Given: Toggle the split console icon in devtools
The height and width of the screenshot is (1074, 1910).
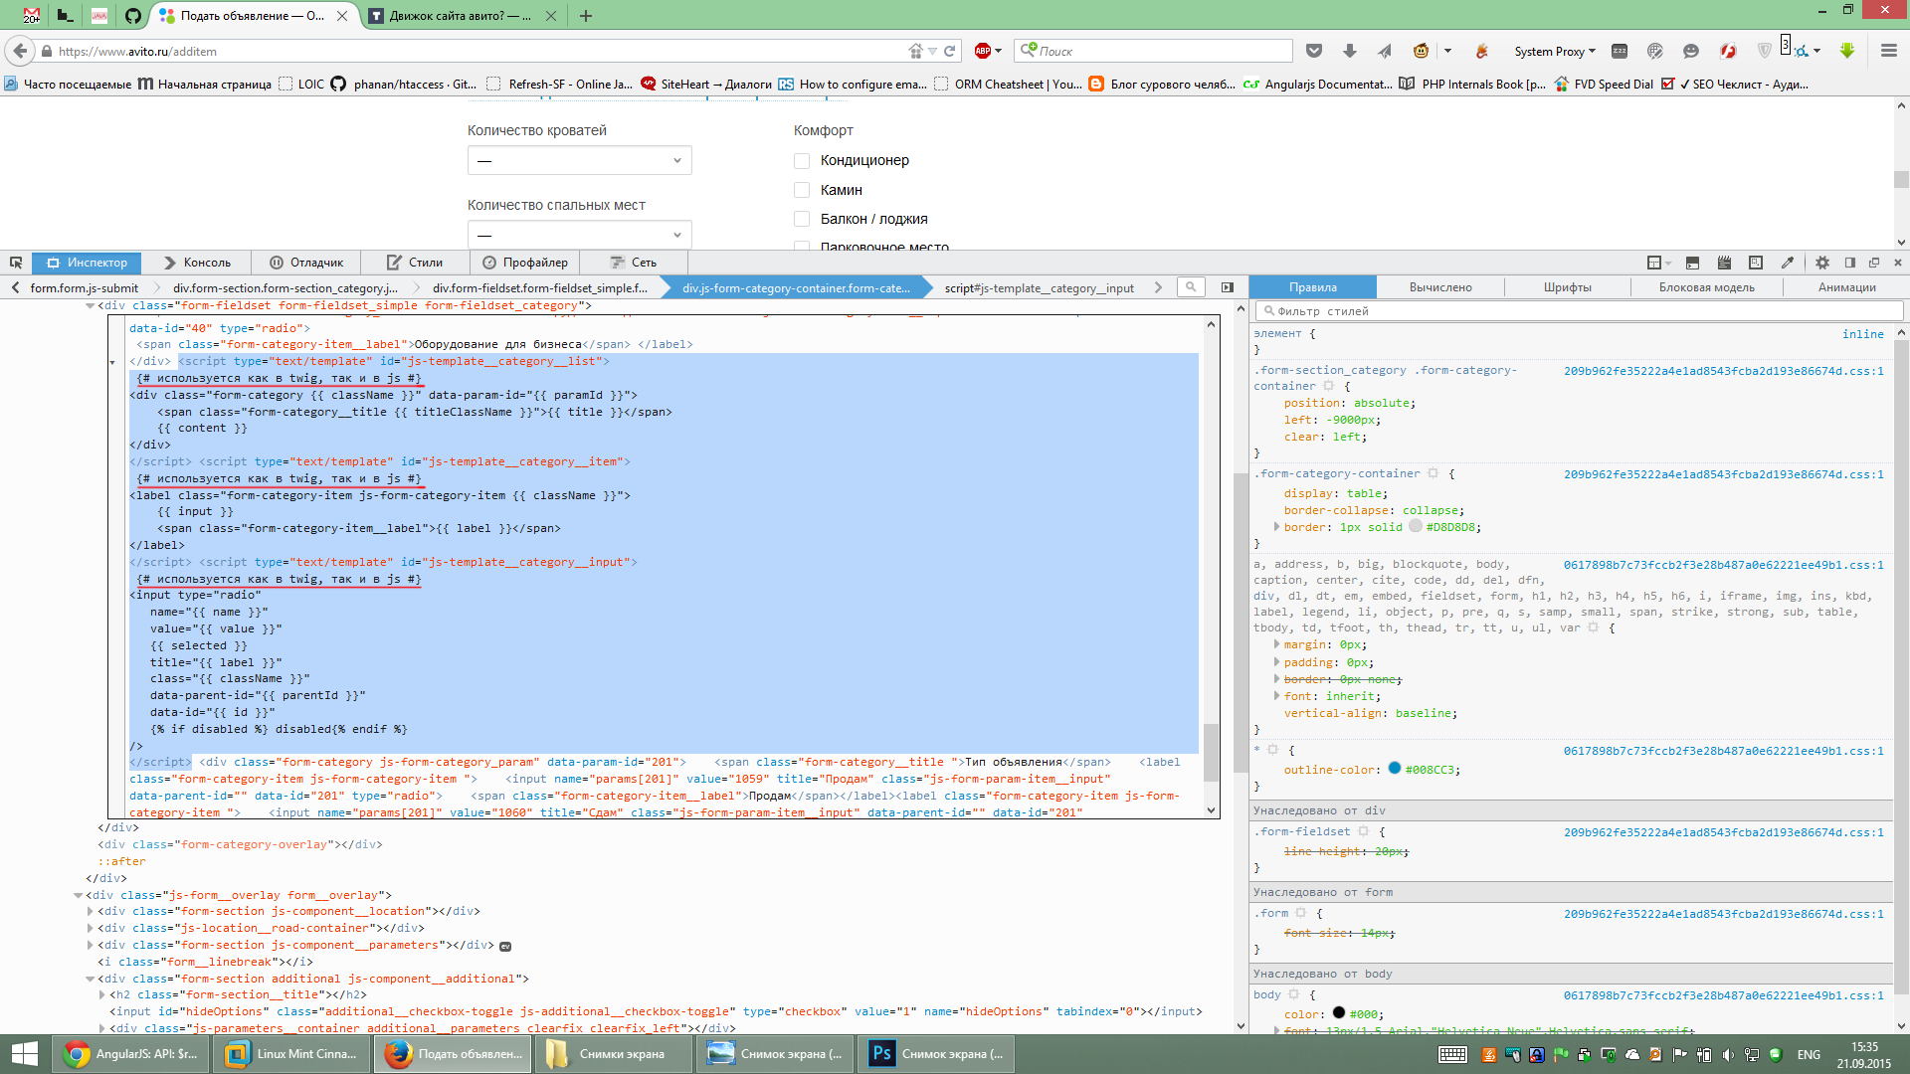Looking at the screenshot, I should [x=1692, y=263].
